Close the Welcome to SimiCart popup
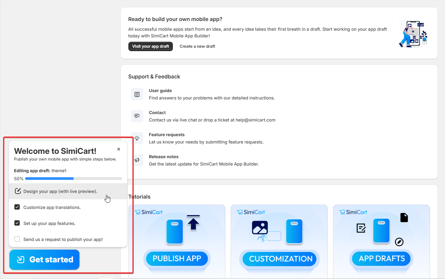 click(x=119, y=149)
